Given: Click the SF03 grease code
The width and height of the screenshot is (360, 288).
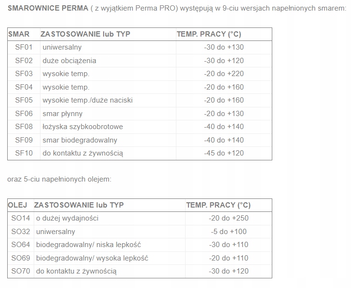Looking at the screenshot, I should click(x=24, y=74).
